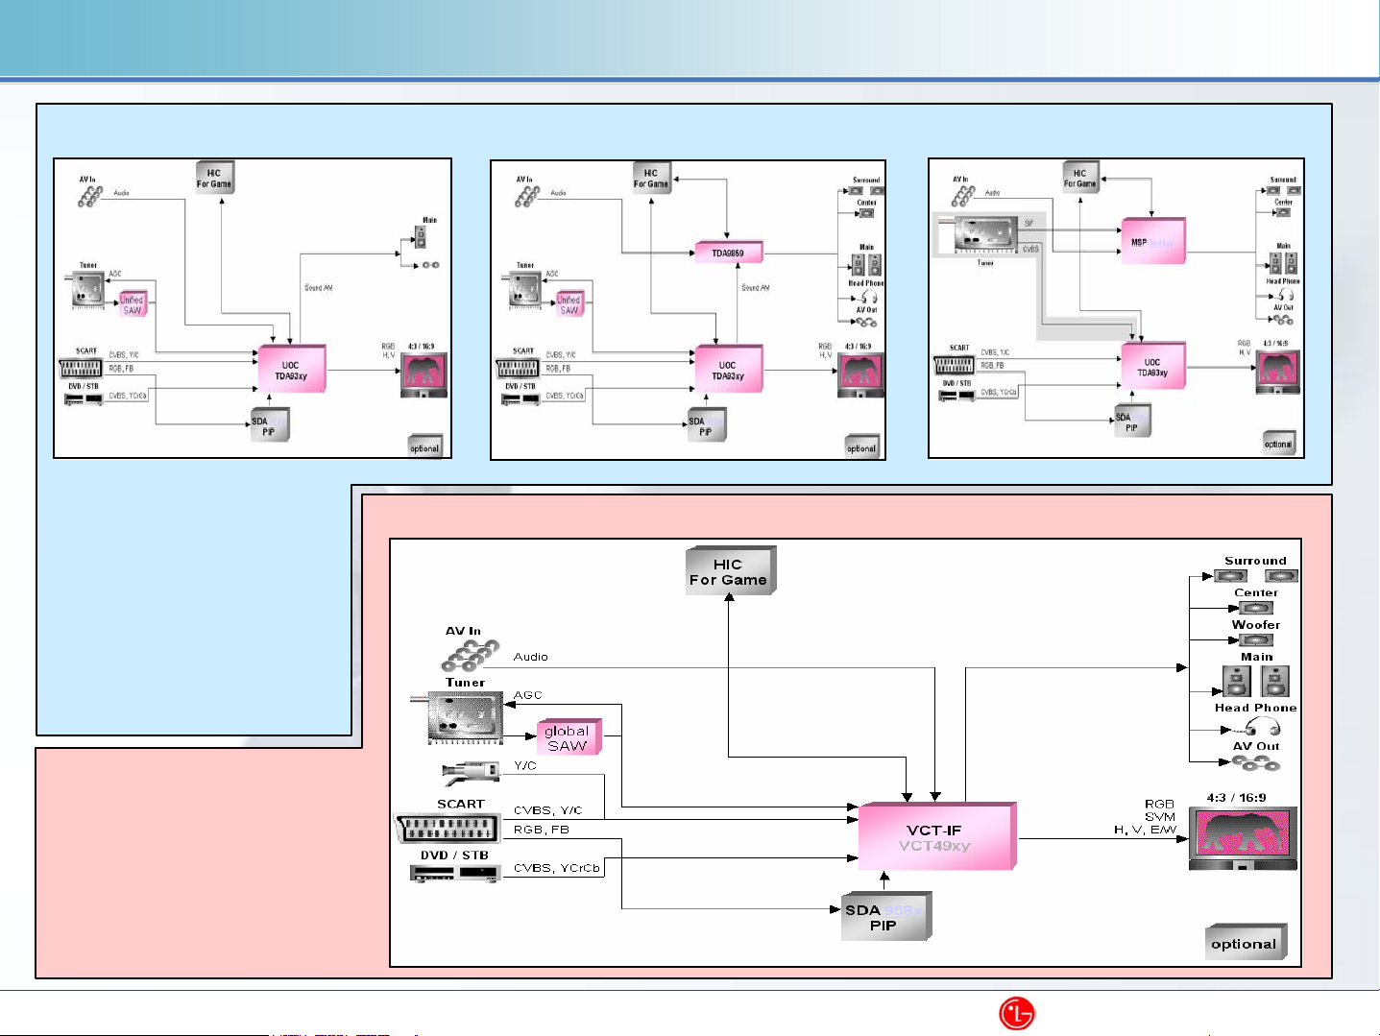1380x1036 pixels.
Task: Select the AV Out jacks in the large diagram
Action: 1256,763
